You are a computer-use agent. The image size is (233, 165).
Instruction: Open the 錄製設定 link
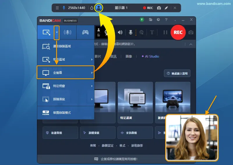coord(107,145)
